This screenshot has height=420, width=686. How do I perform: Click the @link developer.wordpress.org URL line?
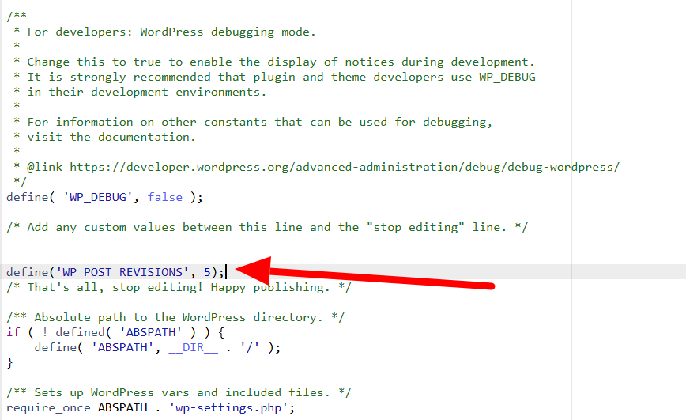coord(317,168)
